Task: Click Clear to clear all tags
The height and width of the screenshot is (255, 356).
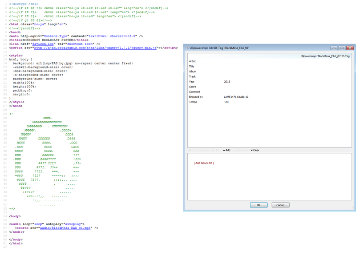Action: coord(255,150)
